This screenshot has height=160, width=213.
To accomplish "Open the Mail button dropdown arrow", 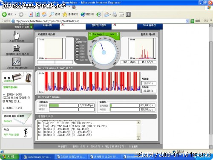I will tap(110, 15).
